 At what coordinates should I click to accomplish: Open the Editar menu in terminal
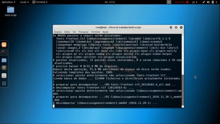coord(67,32)
